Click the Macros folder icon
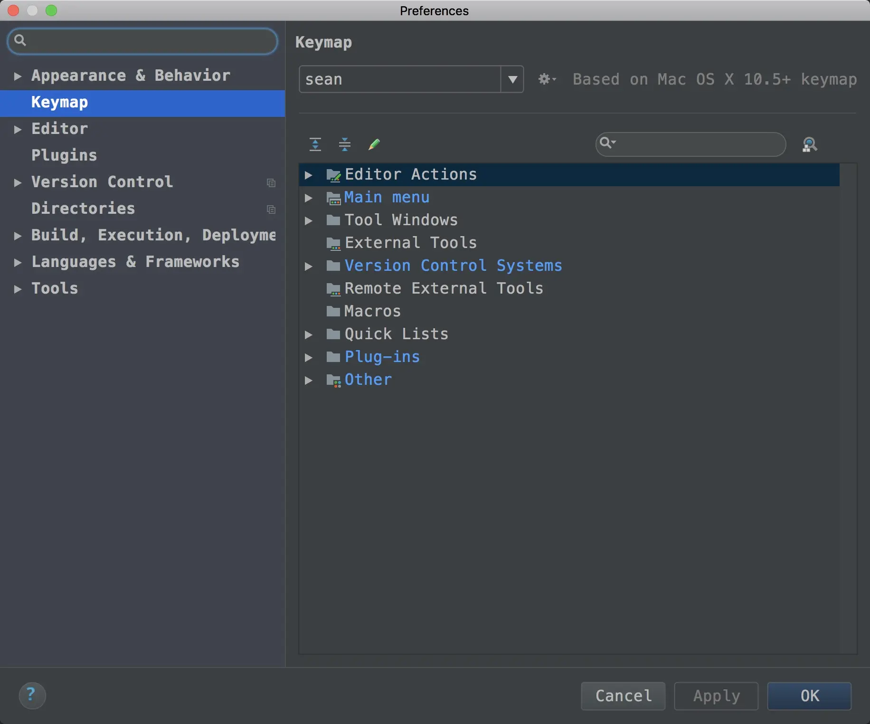 tap(333, 311)
